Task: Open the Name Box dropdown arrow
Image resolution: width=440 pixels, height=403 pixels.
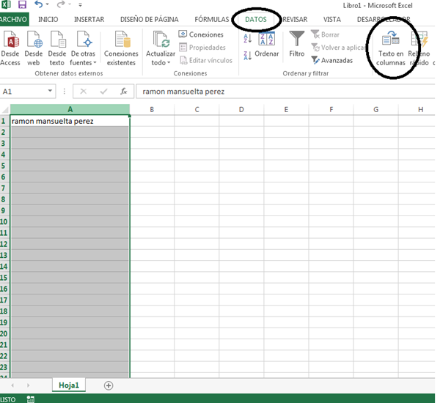Action: click(51, 92)
